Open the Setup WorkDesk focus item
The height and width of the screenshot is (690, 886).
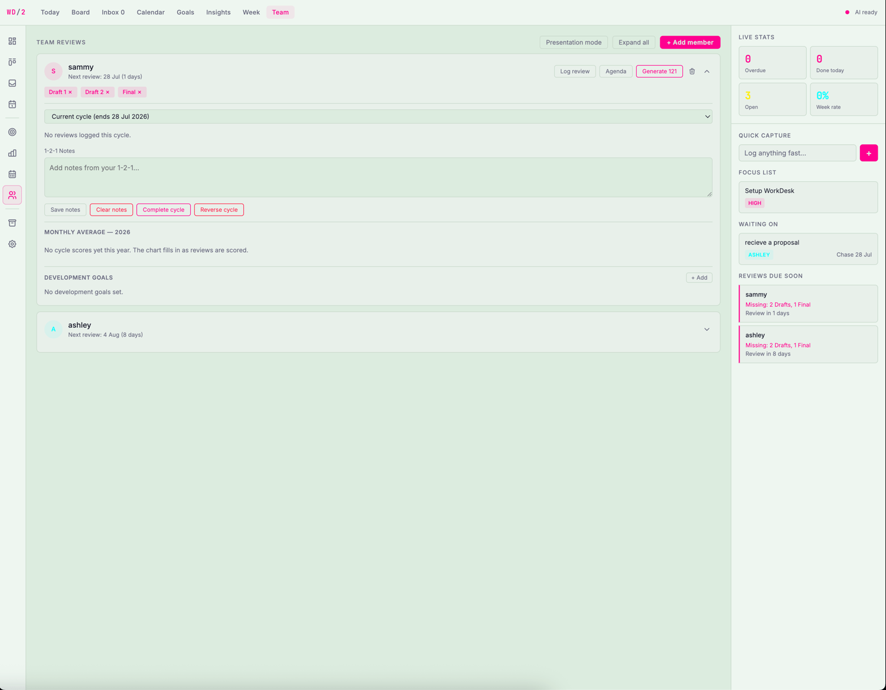pos(808,197)
